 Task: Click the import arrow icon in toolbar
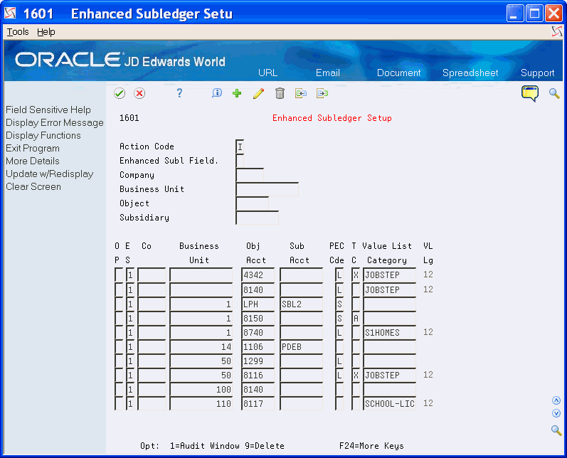[301, 93]
